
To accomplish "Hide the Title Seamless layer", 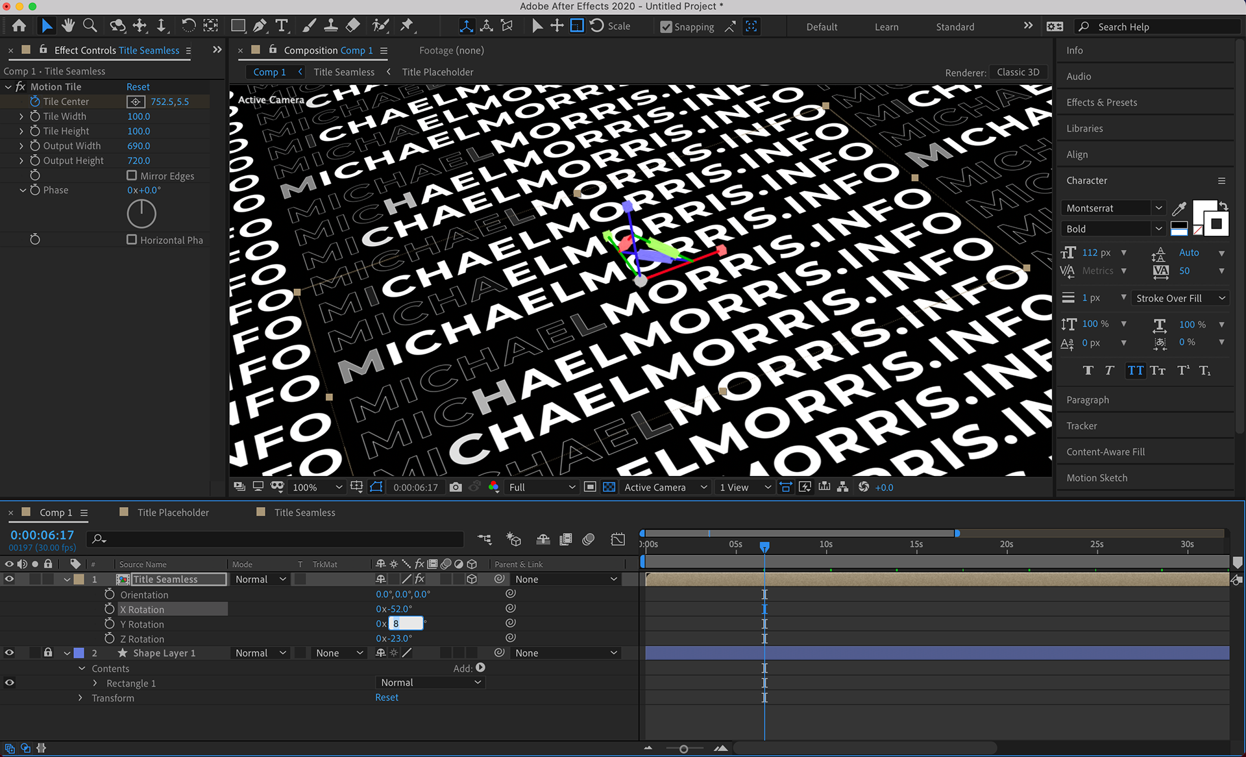I will tap(9, 579).
